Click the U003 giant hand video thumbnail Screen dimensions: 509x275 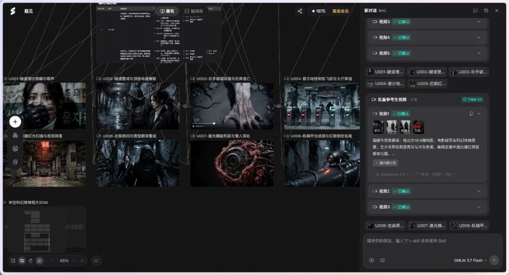pos(232,106)
